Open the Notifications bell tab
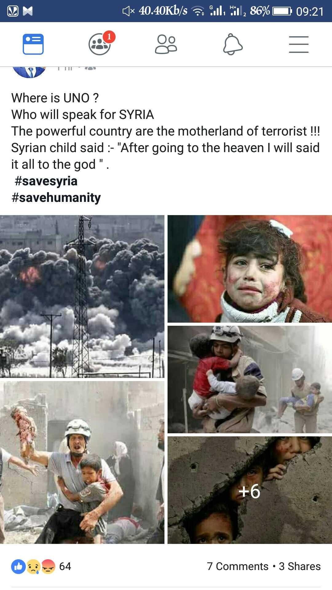332x590 pixels. [x=233, y=44]
